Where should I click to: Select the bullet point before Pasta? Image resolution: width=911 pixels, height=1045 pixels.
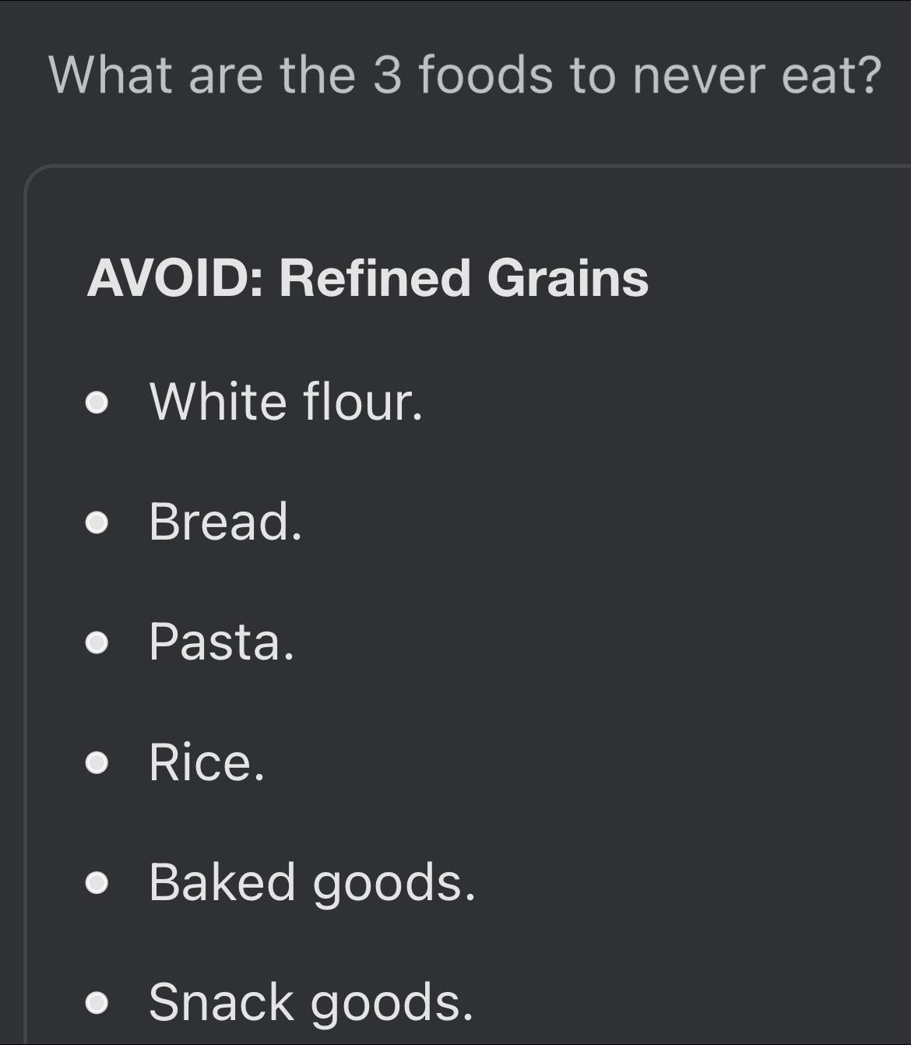point(97,644)
